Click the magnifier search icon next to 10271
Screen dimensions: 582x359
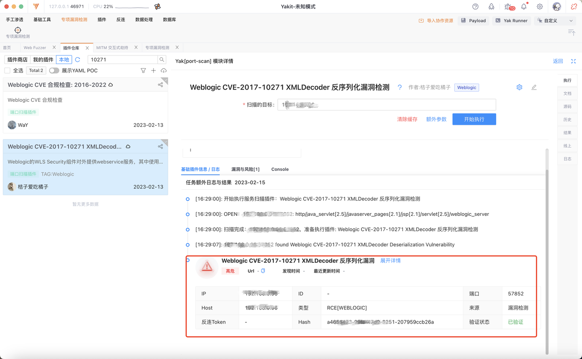pos(162,60)
